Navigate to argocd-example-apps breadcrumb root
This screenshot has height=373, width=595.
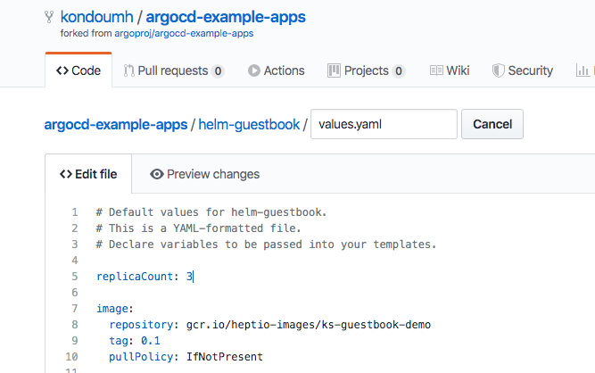pos(116,124)
